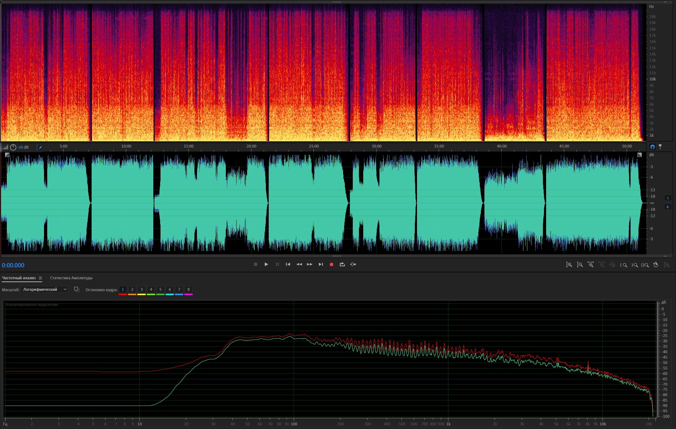Click hold frame button 2
676x429 pixels.
[x=132, y=289]
